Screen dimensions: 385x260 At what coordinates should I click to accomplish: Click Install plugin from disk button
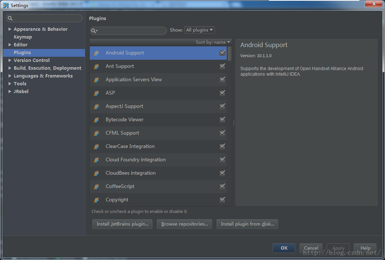pyautogui.click(x=247, y=224)
